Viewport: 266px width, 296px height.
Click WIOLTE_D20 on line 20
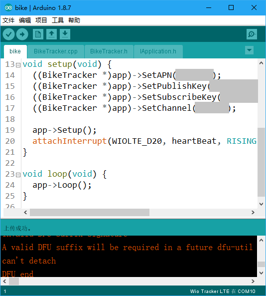(x=137, y=141)
